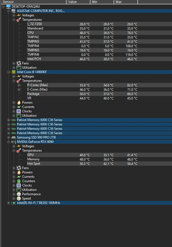Click the NVIDIA GeForce RTX 4090 card icon
Screen dimensions: 172x247
(14, 142)
